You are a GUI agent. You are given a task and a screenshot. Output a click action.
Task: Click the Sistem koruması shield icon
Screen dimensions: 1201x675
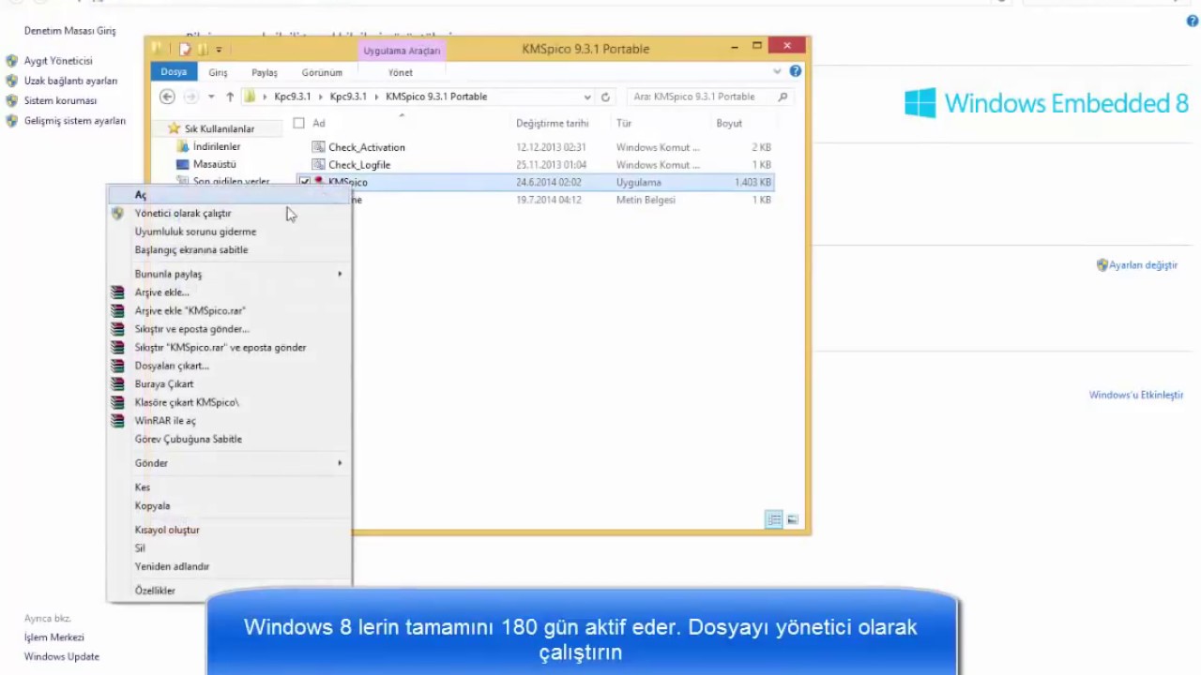[12, 100]
